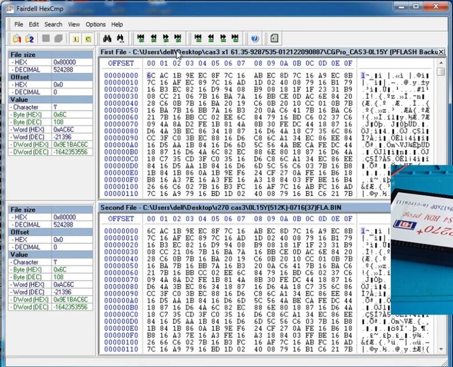The width and height of the screenshot is (453, 367).
Task: Click First File vertical scrollbar up arrow
Action: click(x=441, y=62)
